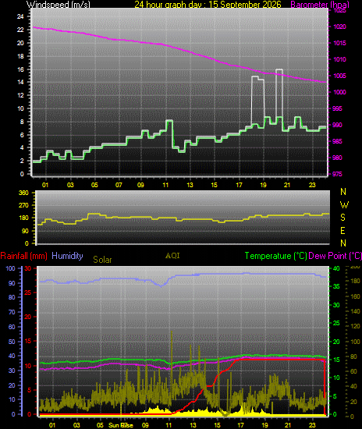Image resolution: width=362 pixels, height=429 pixels.
Task: Click the 160 value on AQI axis
Action: [x=355, y=296]
